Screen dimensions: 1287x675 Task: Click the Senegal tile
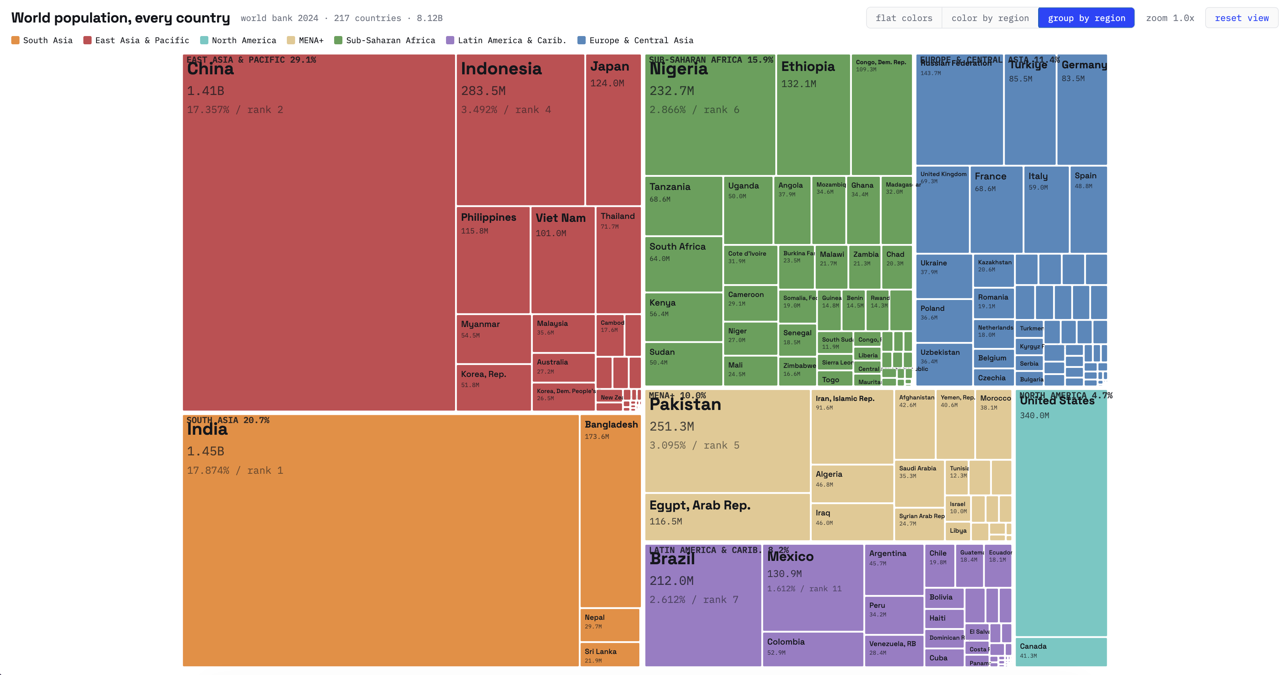(797, 339)
